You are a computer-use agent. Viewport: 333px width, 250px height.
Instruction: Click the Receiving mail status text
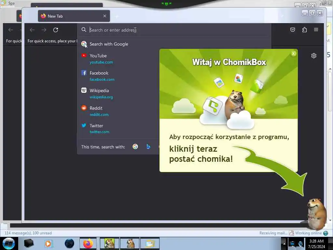273,233
